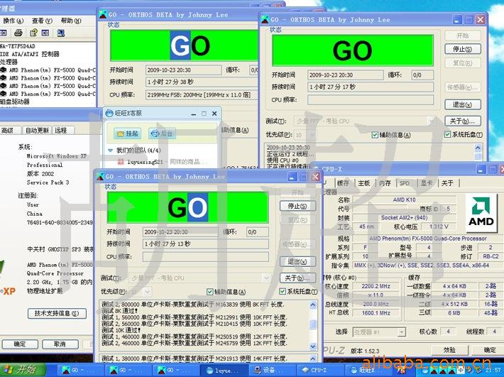This screenshot has width=504, height=377.
Task: Open 优先级 dropdown in ORTHOS window showing 27分17秒
Action: pos(305,135)
